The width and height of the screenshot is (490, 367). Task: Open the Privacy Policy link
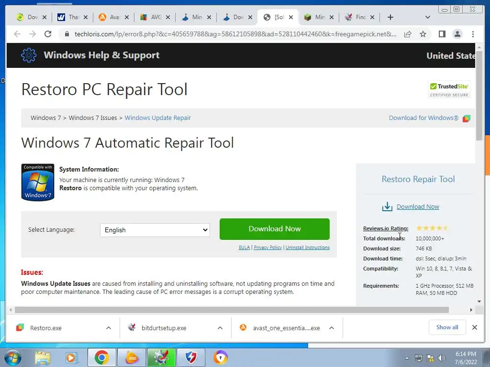[x=267, y=248]
